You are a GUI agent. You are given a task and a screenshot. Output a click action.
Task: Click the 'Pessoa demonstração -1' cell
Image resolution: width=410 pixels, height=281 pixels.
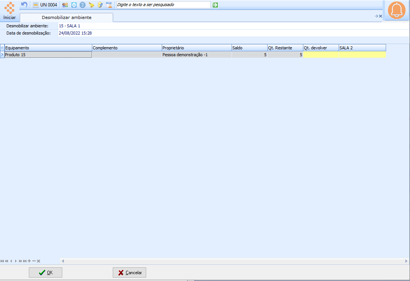pos(197,55)
